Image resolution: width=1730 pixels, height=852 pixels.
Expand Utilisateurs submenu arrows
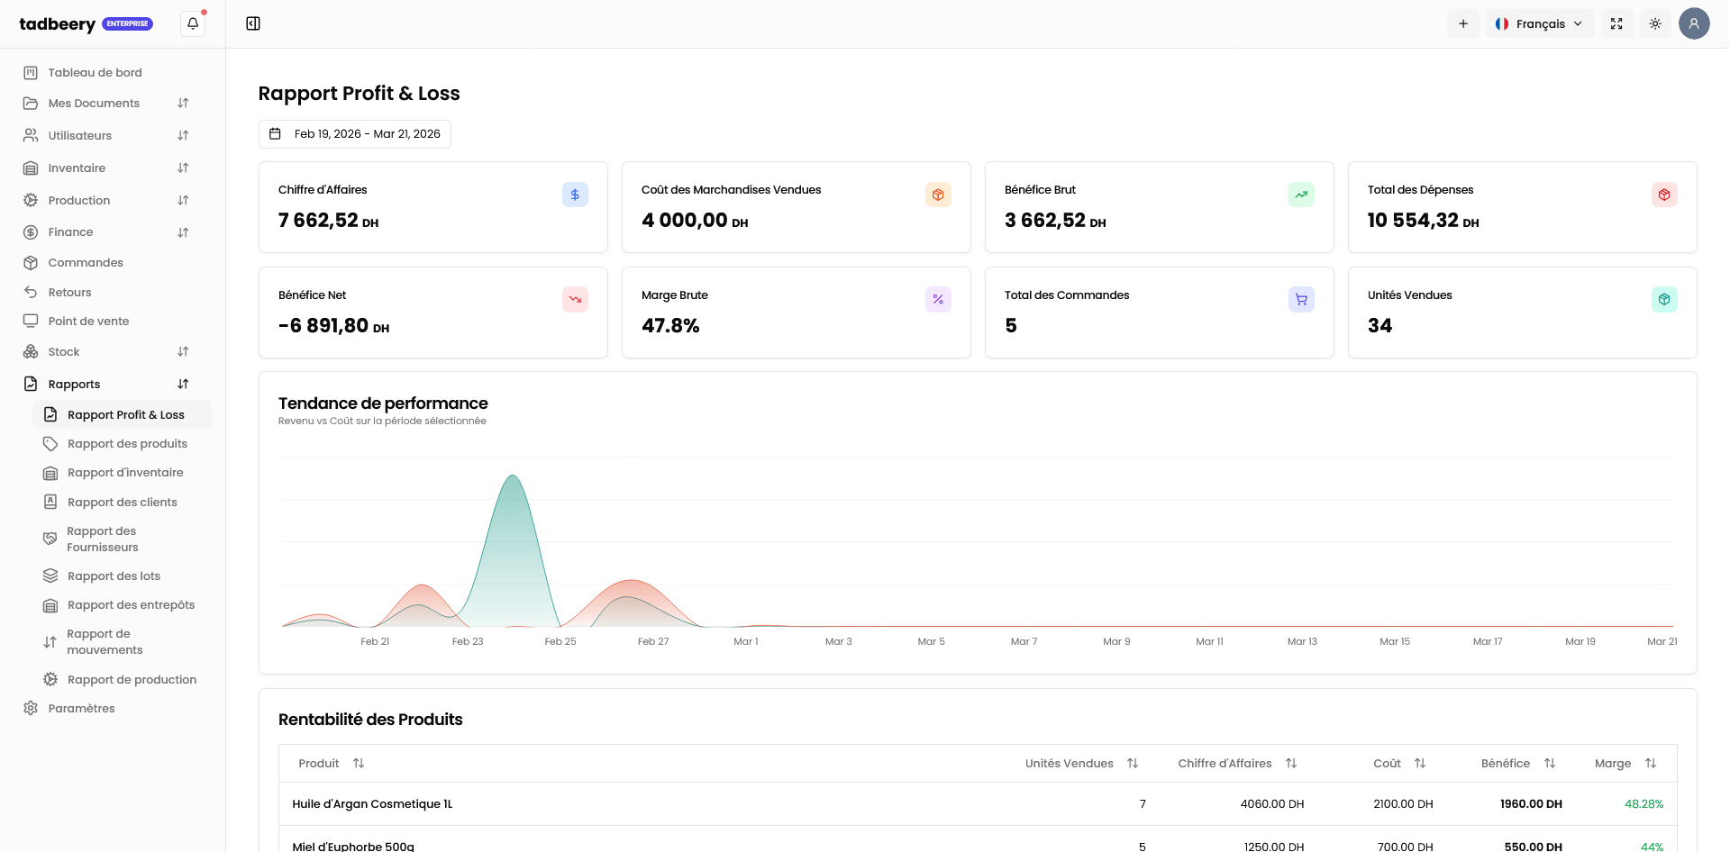(x=183, y=135)
